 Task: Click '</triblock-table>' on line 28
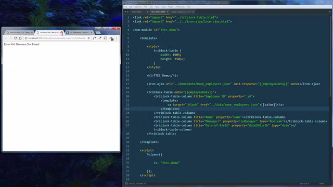tap(161, 134)
